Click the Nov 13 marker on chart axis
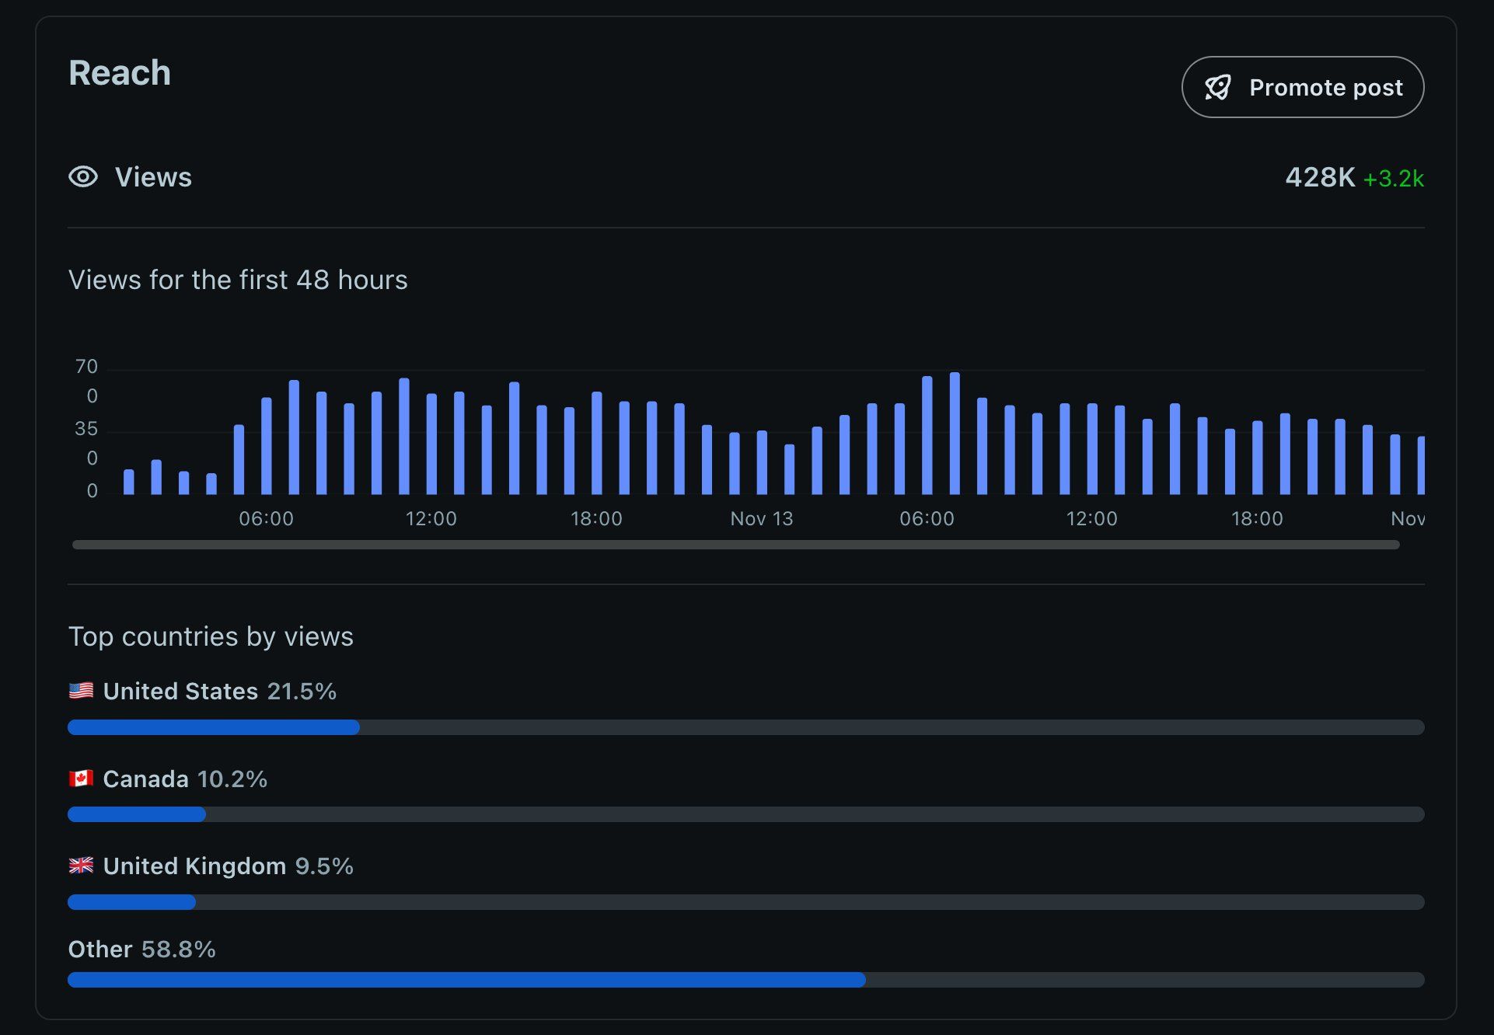 tap(761, 519)
